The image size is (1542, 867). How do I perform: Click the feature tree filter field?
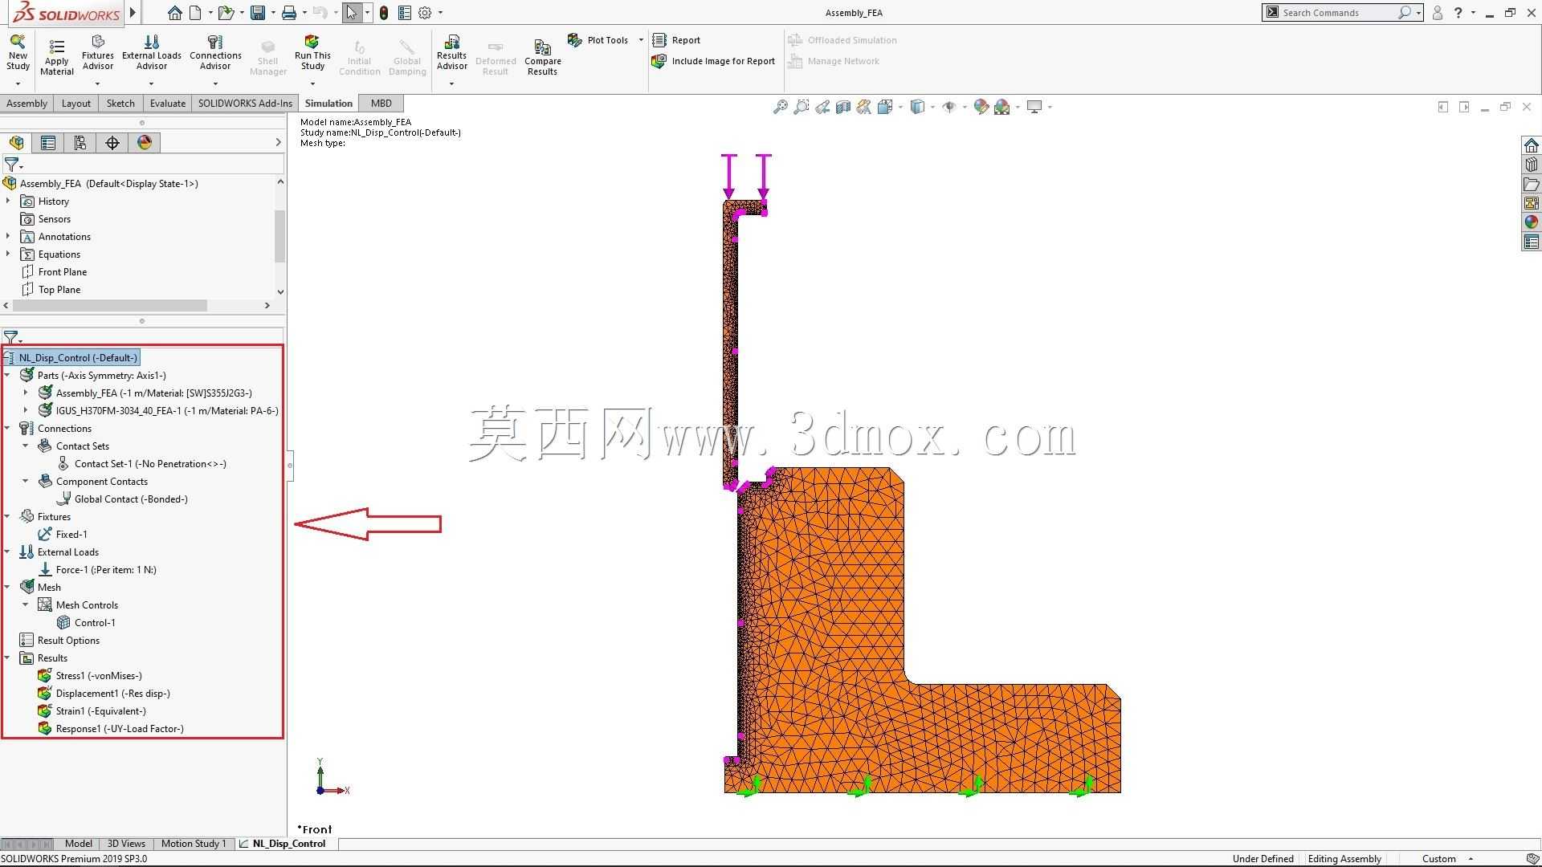tap(143, 165)
